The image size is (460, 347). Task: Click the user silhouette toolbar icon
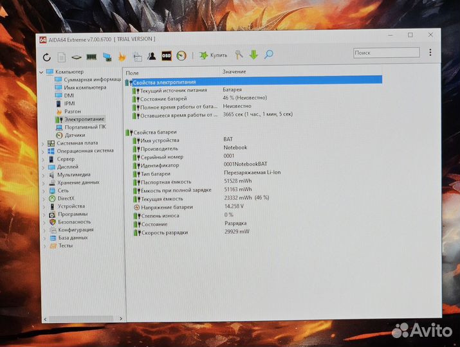coord(151,56)
